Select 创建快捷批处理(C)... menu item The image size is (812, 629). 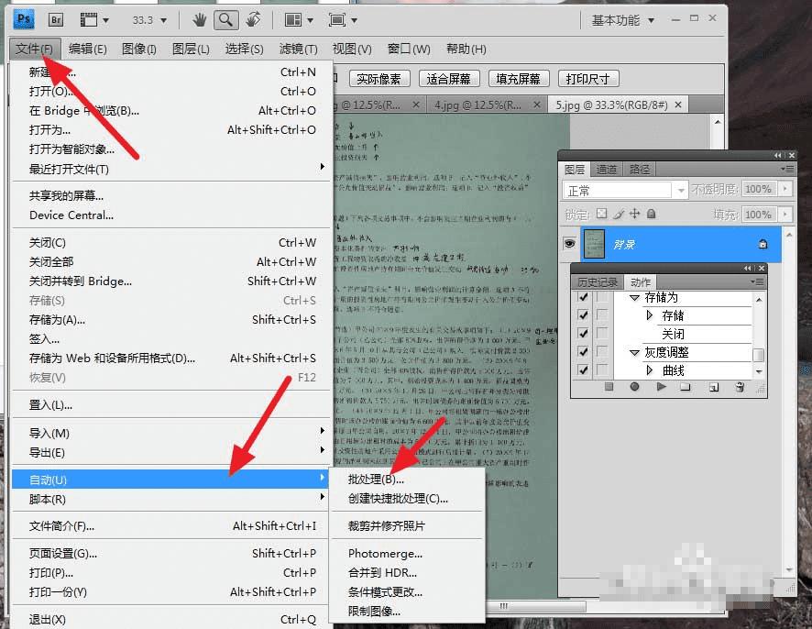coord(398,499)
